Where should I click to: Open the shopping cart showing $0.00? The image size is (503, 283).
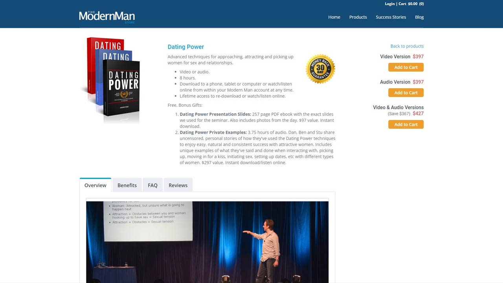tap(410, 4)
